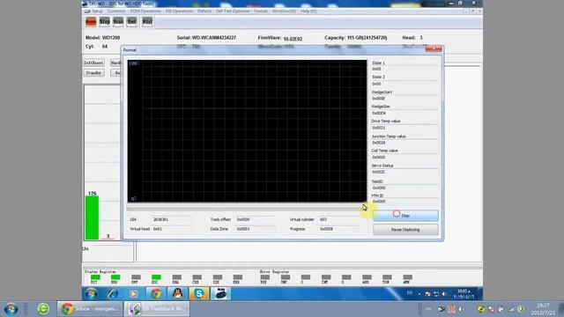This screenshot has height=317, width=564.
Task: Click the Scan toolbar icon
Action: (118, 22)
